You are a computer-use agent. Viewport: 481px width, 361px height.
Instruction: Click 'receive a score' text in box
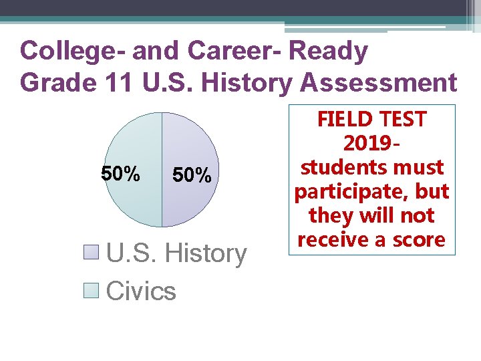pyautogui.click(x=371, y=239)
